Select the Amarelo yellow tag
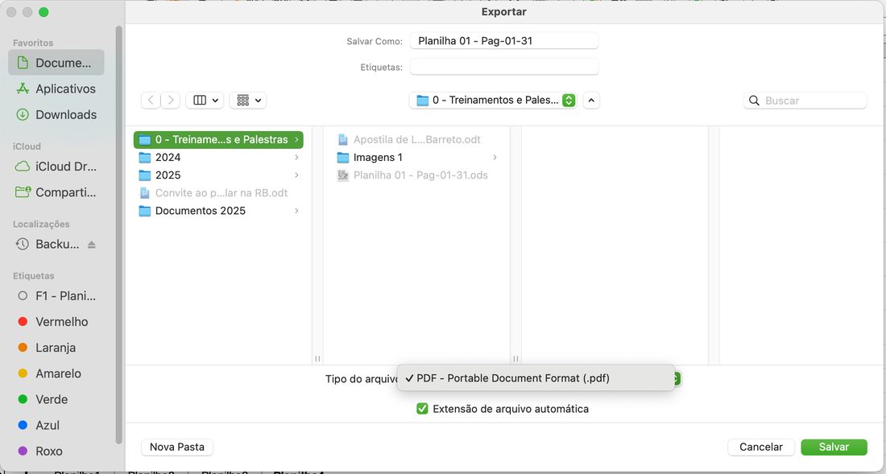This screenshot has width=886, height=474. coord(56,373)
